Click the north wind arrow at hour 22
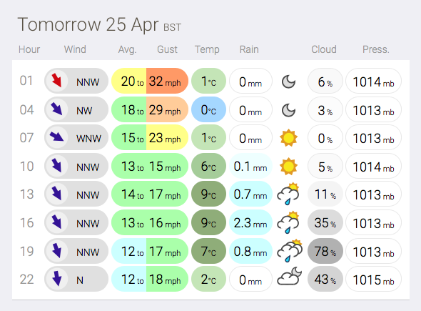This screenshot has width=421, height=311. tap(56, 278)
